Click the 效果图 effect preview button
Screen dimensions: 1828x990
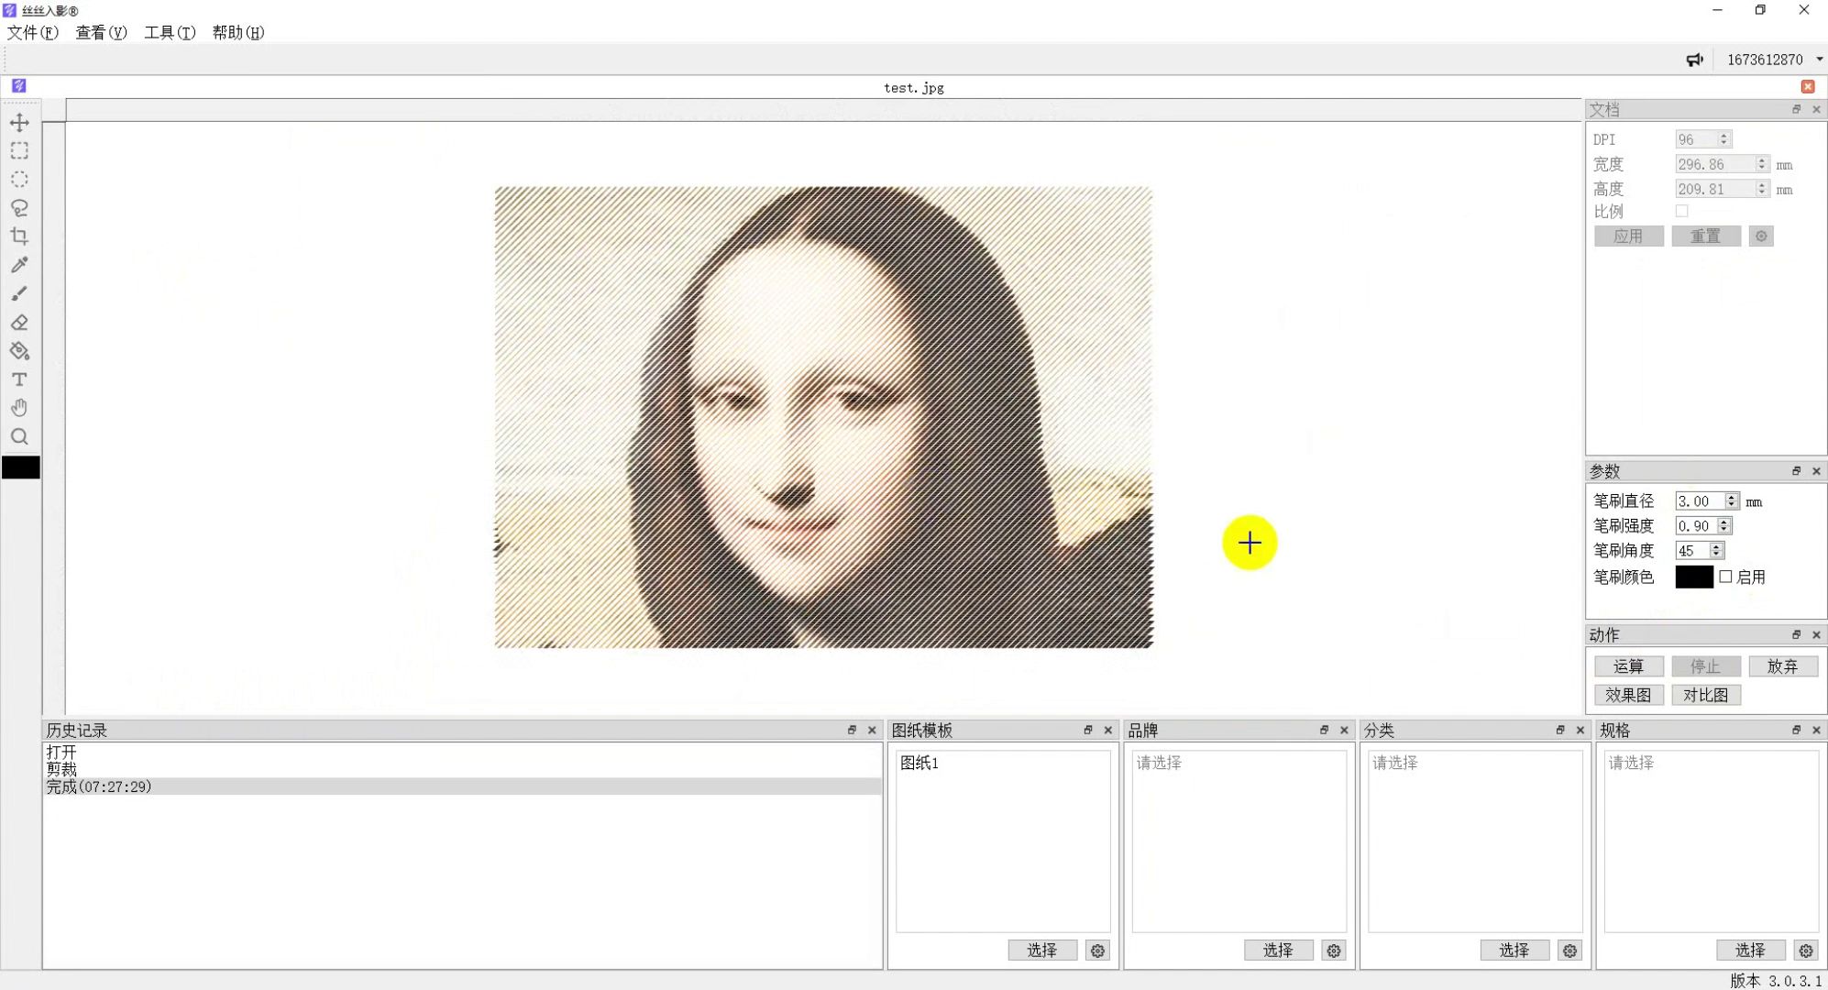(1630, 695)
